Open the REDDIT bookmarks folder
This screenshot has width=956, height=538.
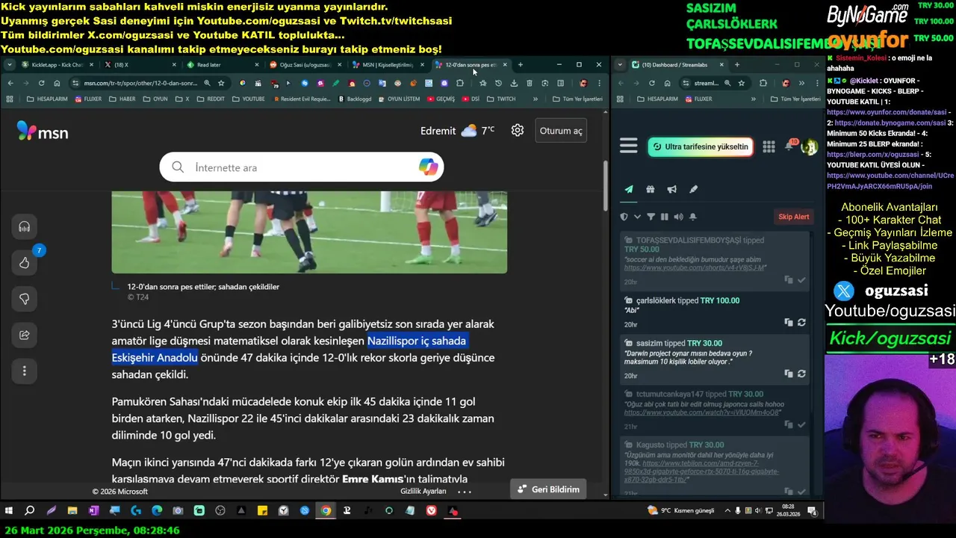(211, 99)
